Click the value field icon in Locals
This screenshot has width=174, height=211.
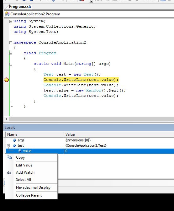[20, 151]
